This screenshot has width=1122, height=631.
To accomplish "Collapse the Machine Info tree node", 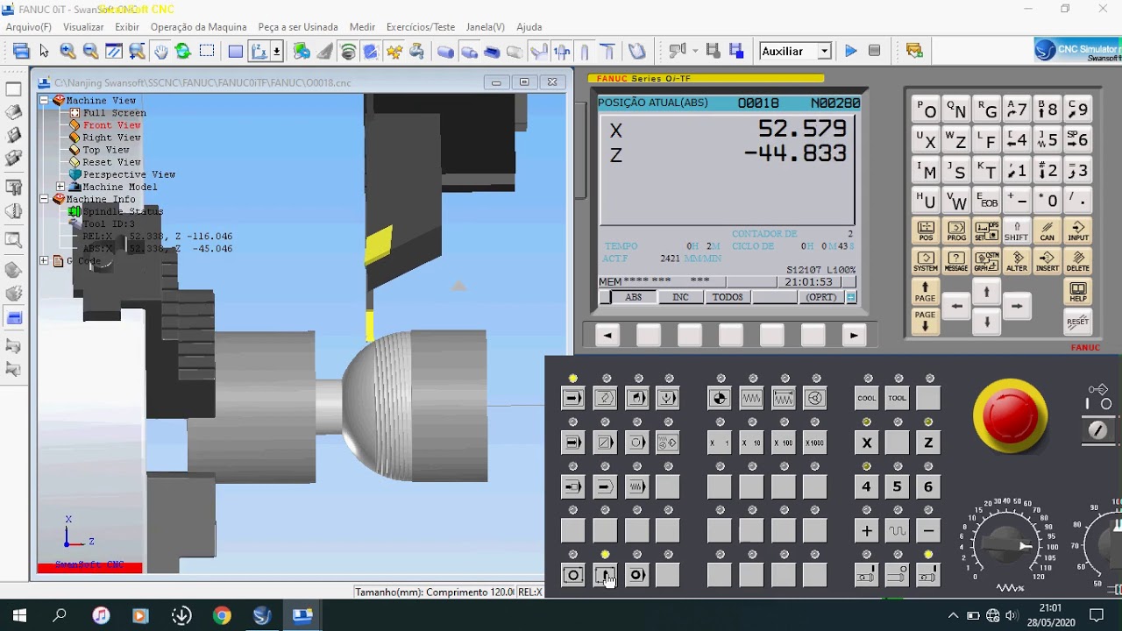I will [45, 199].
